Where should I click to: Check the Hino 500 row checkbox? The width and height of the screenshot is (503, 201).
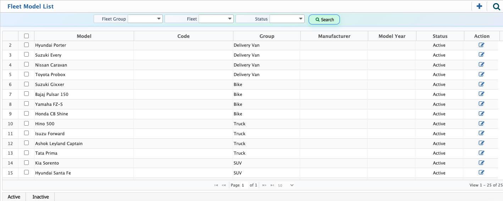coord(26,124)
